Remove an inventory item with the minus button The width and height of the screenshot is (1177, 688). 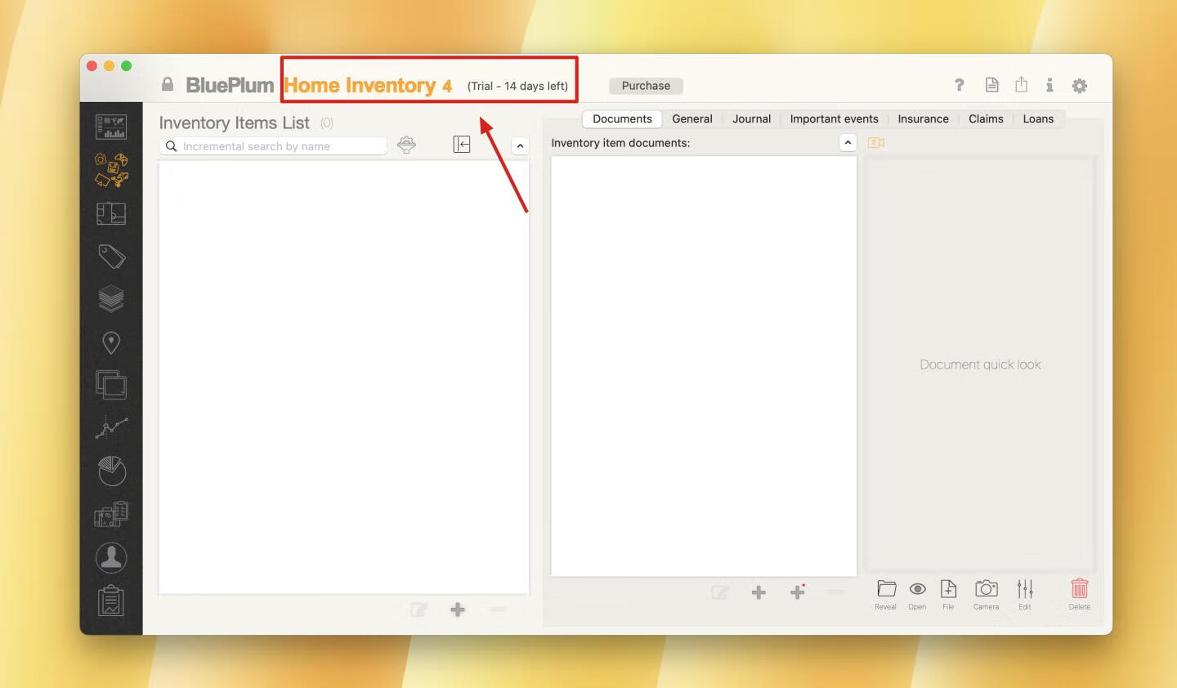pos(498,610)
